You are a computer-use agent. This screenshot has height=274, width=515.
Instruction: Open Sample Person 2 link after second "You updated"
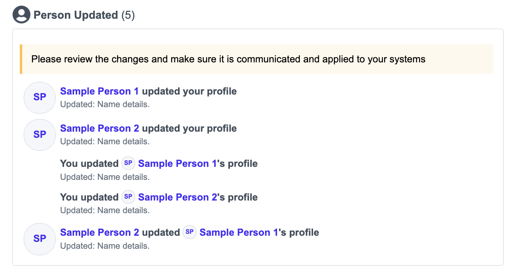[177, 197]
